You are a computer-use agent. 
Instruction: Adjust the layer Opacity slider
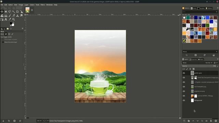(x=199, y=66)
